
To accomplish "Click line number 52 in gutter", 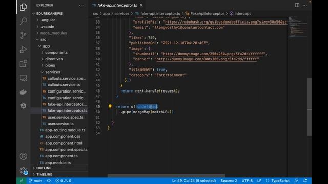I will (98, 123).
